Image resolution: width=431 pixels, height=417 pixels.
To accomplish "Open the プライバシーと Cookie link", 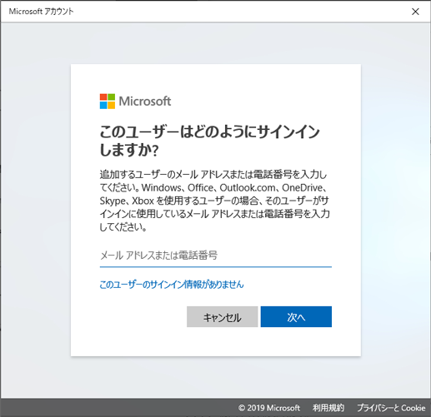I will point(391,408).
